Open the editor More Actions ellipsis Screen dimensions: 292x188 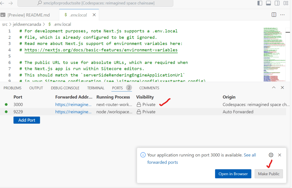tap(282, 15)
